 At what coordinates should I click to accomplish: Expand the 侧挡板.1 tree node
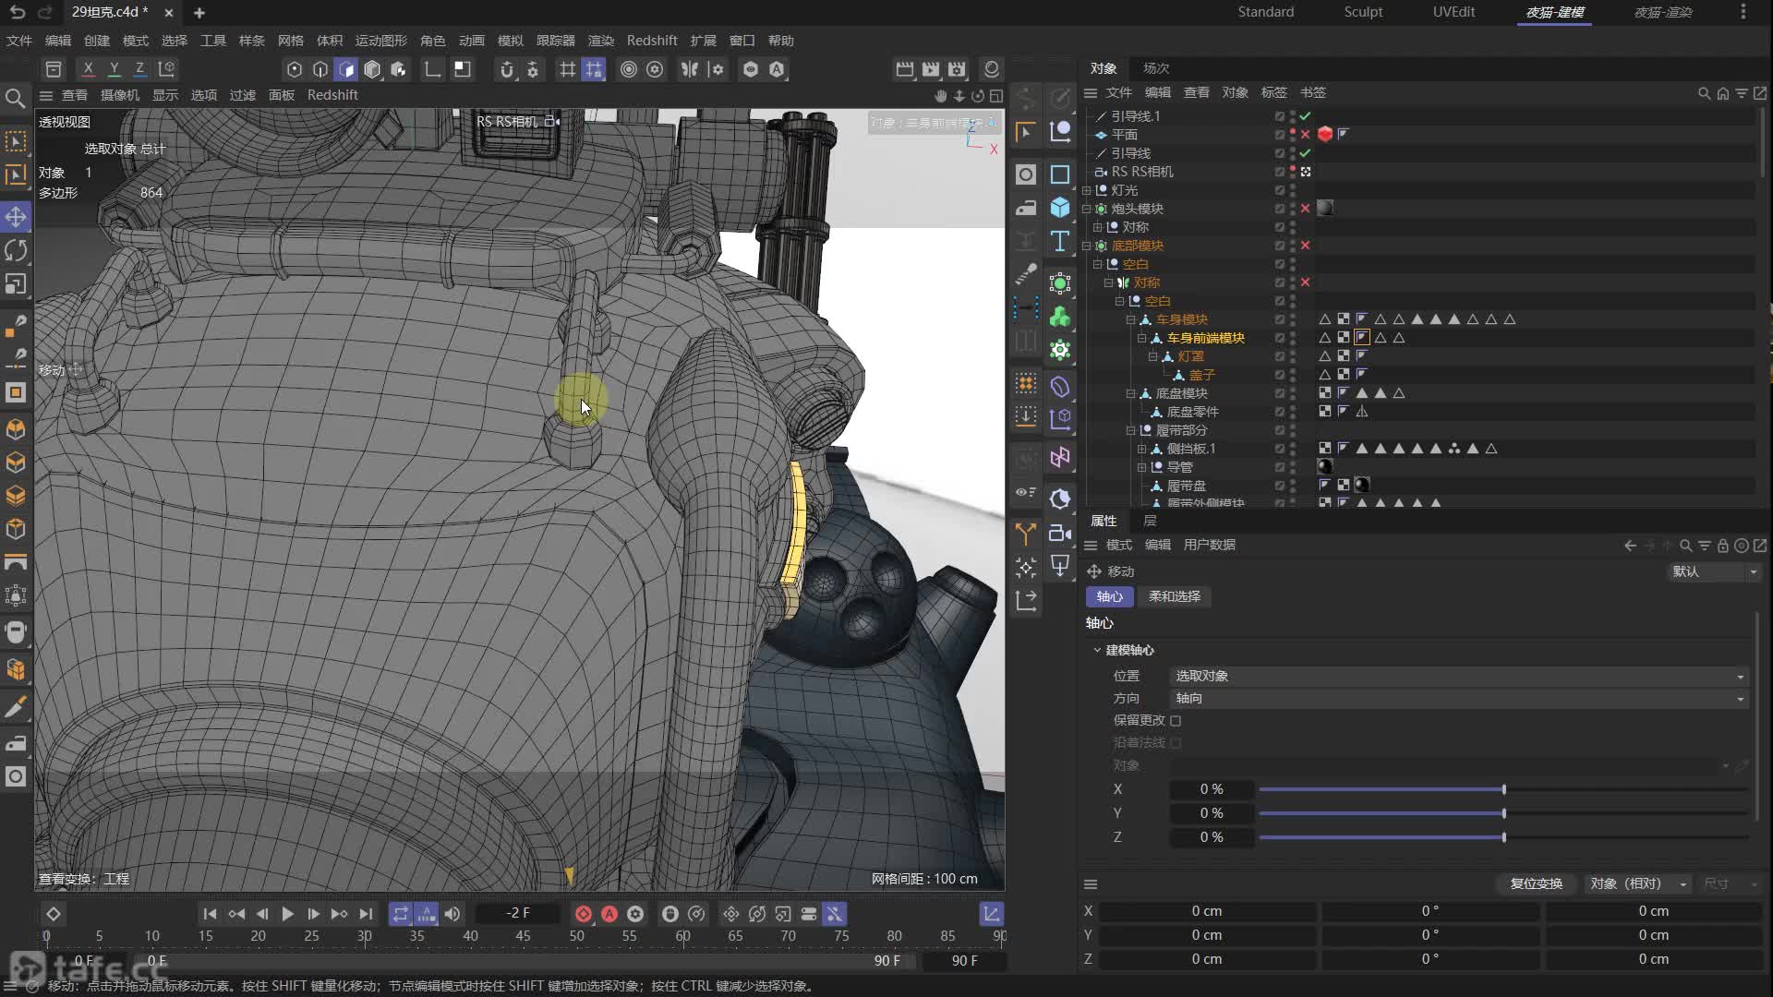pyautogui.click(x=1141, y=449)
